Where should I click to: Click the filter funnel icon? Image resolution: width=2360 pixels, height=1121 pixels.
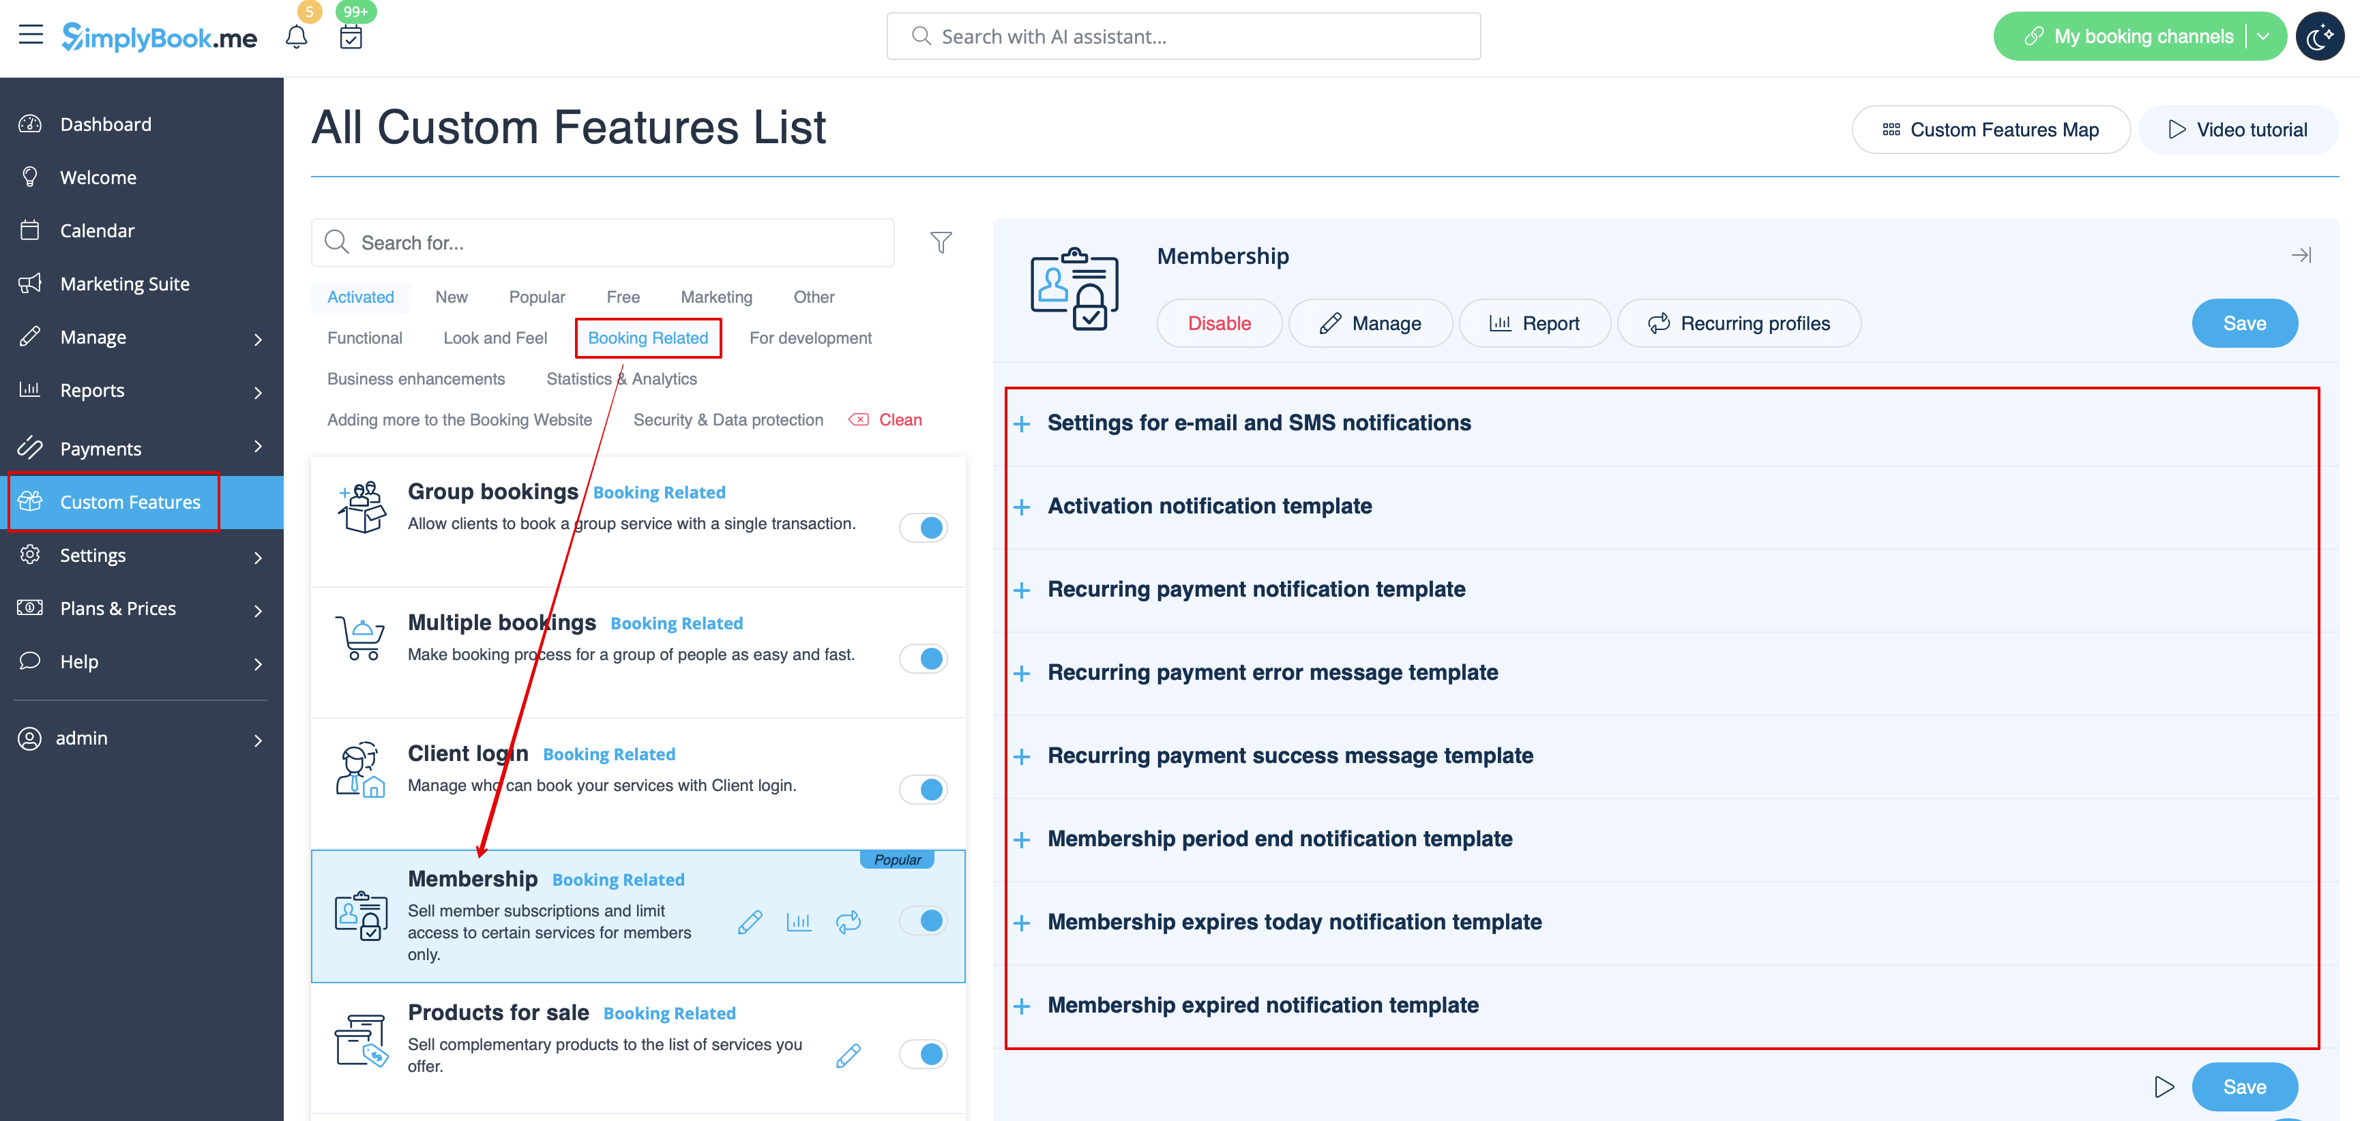coord(941,243)
